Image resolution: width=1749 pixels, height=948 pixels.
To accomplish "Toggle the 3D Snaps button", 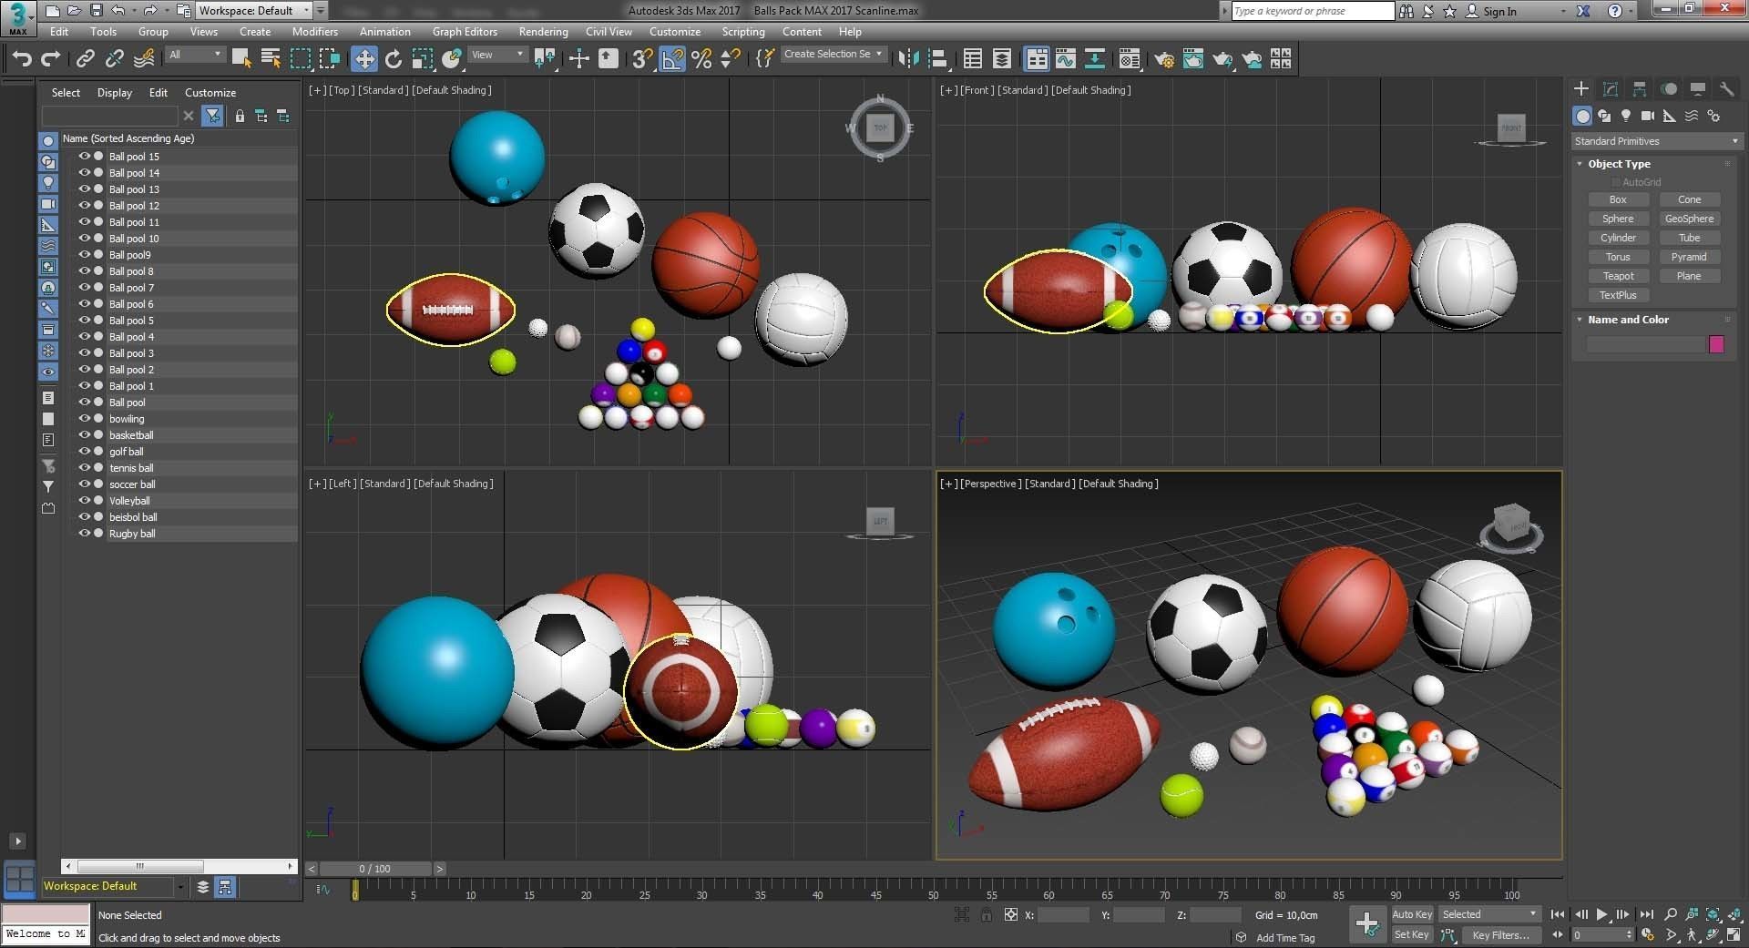I will (x=642, y=59).
